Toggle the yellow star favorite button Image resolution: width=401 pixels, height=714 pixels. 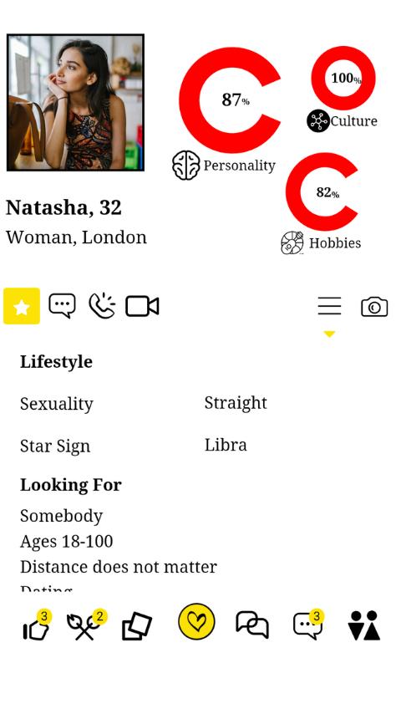(22, 306)
